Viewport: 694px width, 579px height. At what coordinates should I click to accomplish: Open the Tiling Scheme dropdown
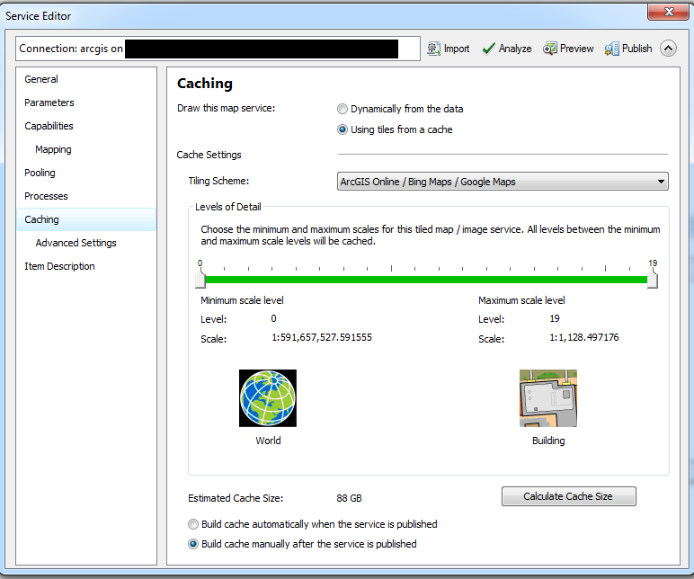coord(503,182)
